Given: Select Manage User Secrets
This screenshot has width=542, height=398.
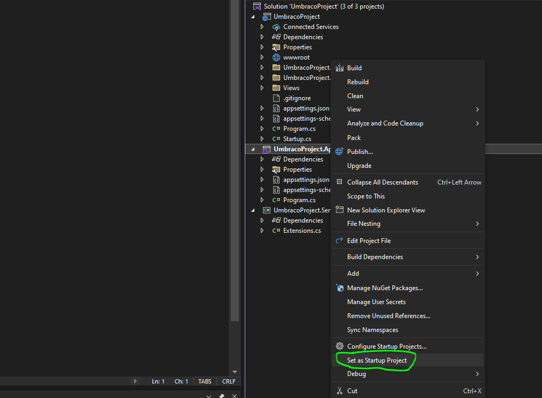Looking at the screenshot, I should 407,301.
